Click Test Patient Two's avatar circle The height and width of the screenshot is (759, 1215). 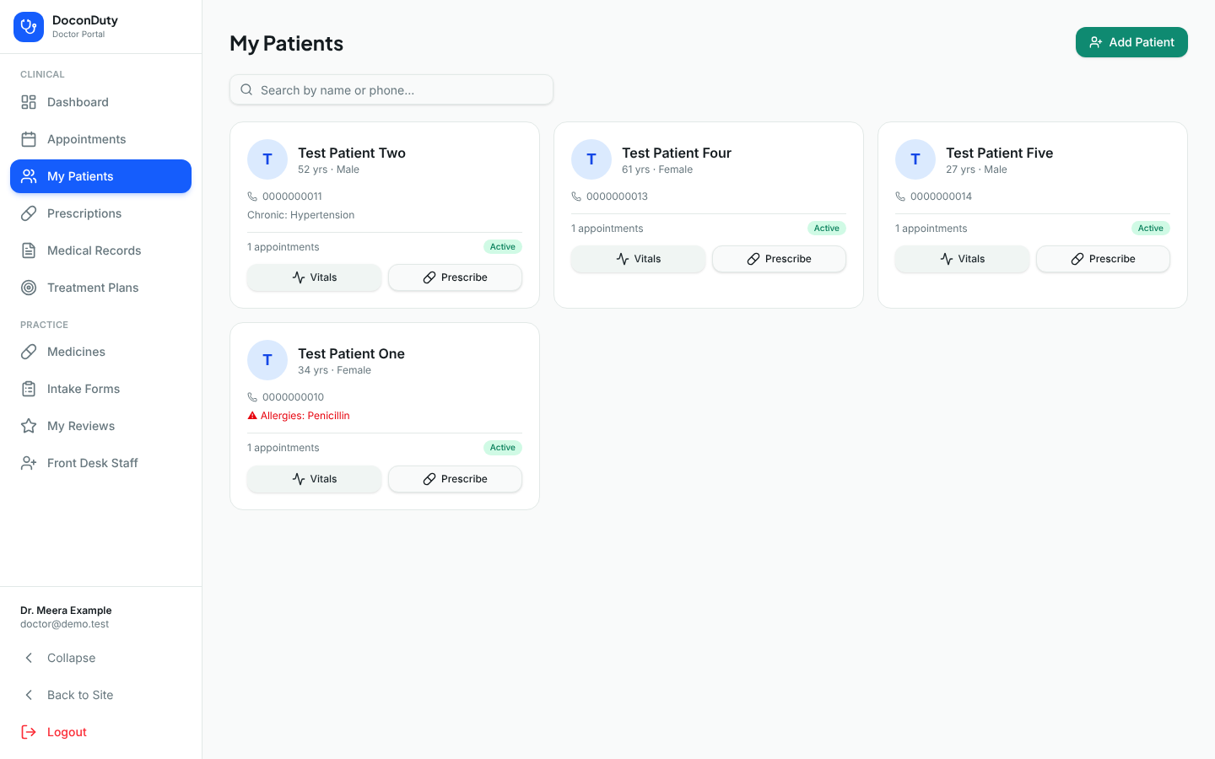click(x=267, y=159)
